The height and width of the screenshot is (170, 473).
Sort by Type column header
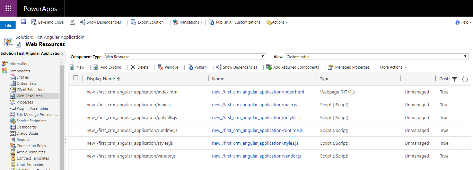click(x=325, y=79)
